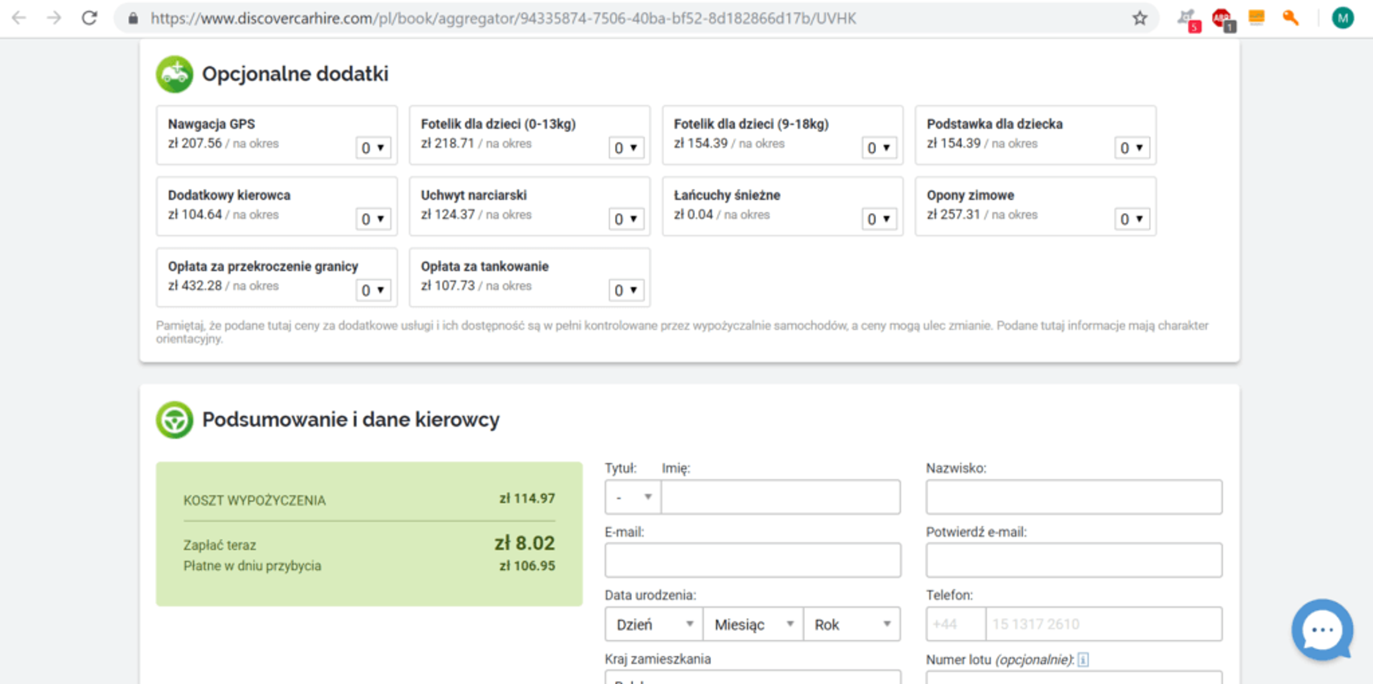Bookmark page using the star icon

coord(1140,18)
